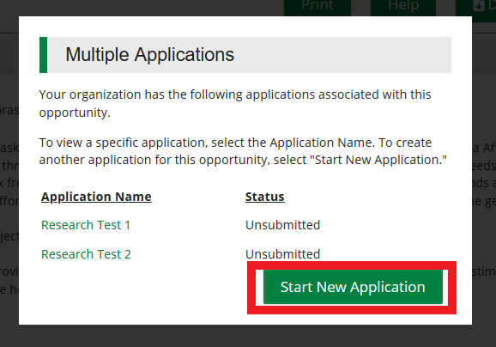The width and height of the screenshot is (496, 347).
Task: Click the download icon button at top right
Action: (x=478, y=6)
